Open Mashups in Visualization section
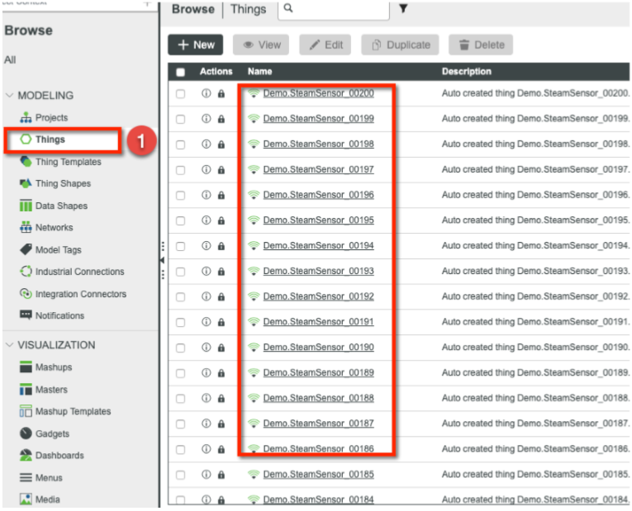632x511 pixels. pos(46,367)
